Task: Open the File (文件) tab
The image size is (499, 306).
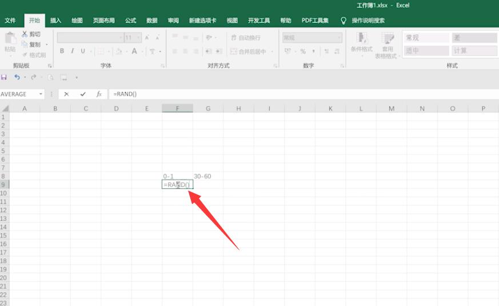Action: coord(10,21)
